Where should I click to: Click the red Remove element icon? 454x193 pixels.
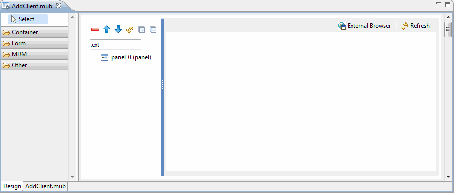point(95,29)
